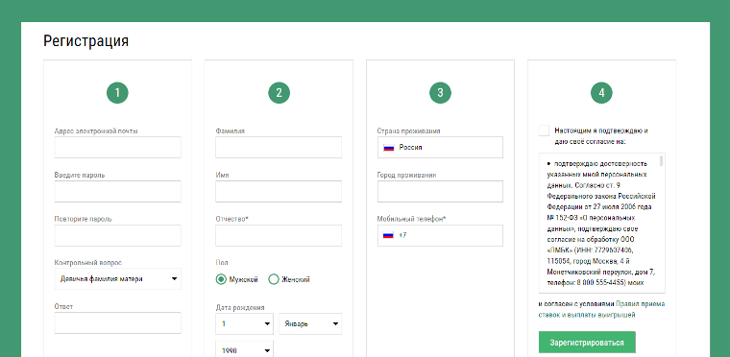Click the Регистрация page heading
Viewport: 730px width, 357px height.
point(85,41)
